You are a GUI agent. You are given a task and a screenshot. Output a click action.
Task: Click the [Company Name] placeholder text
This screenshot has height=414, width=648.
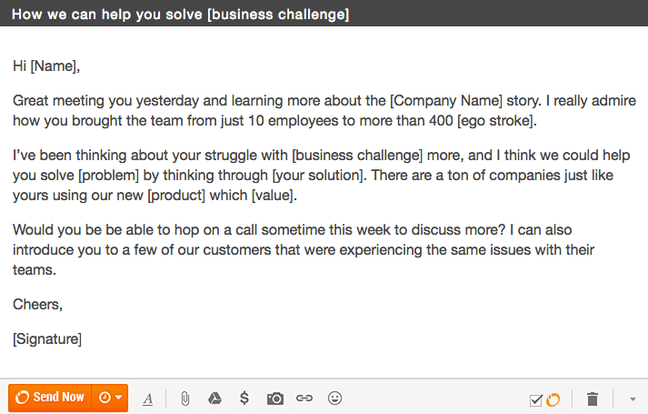pos(446,100)
